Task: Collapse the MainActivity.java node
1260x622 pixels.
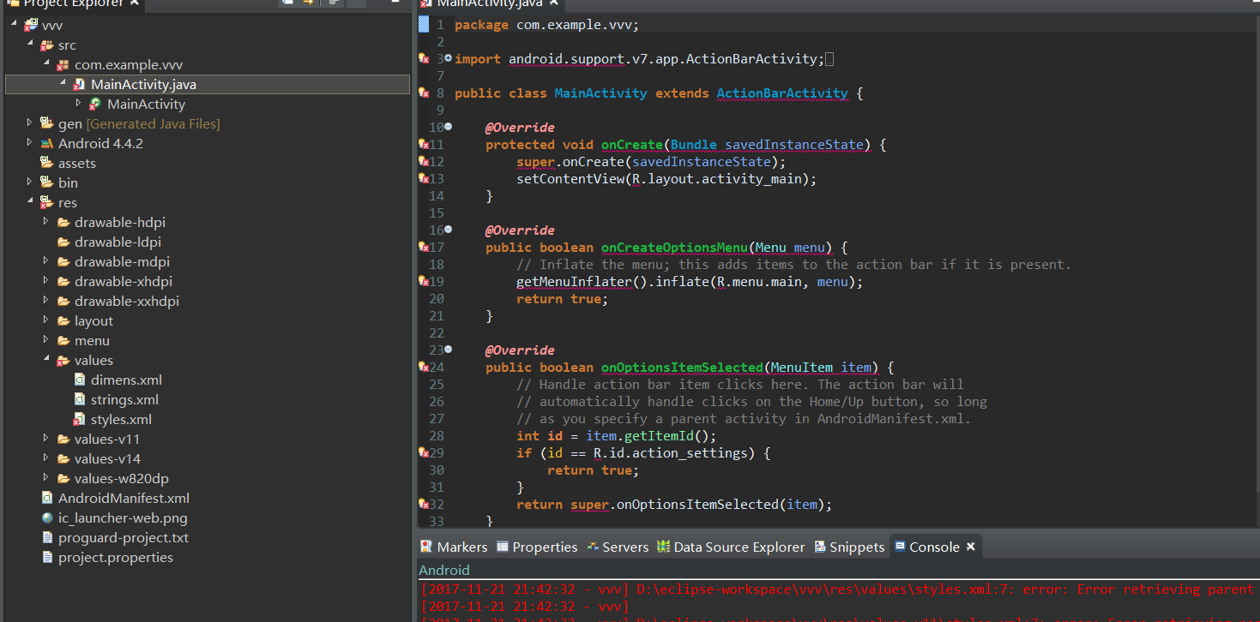Action: point(63,84)
